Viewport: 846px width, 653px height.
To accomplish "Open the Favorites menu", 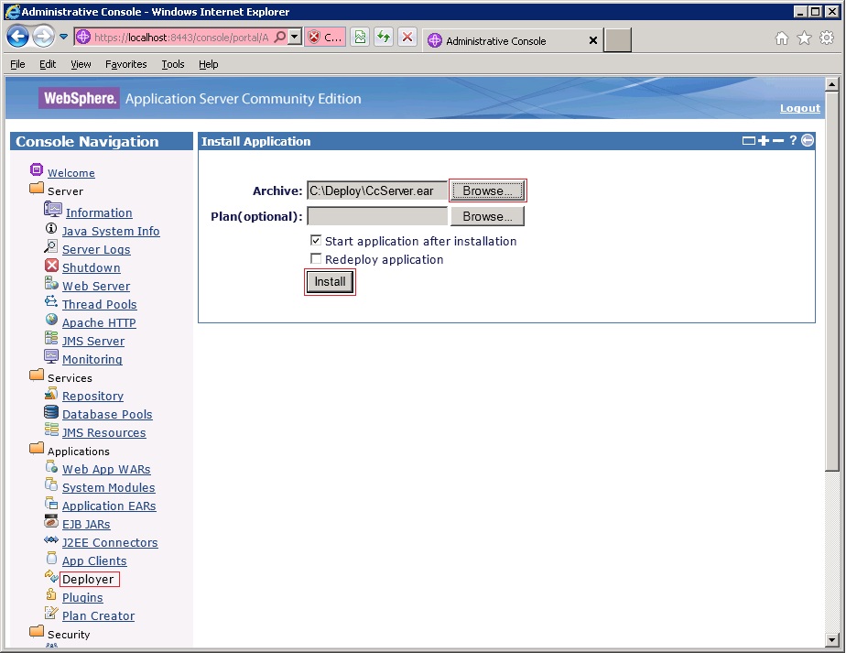I will pyautogui.click(x=125, y=64).
